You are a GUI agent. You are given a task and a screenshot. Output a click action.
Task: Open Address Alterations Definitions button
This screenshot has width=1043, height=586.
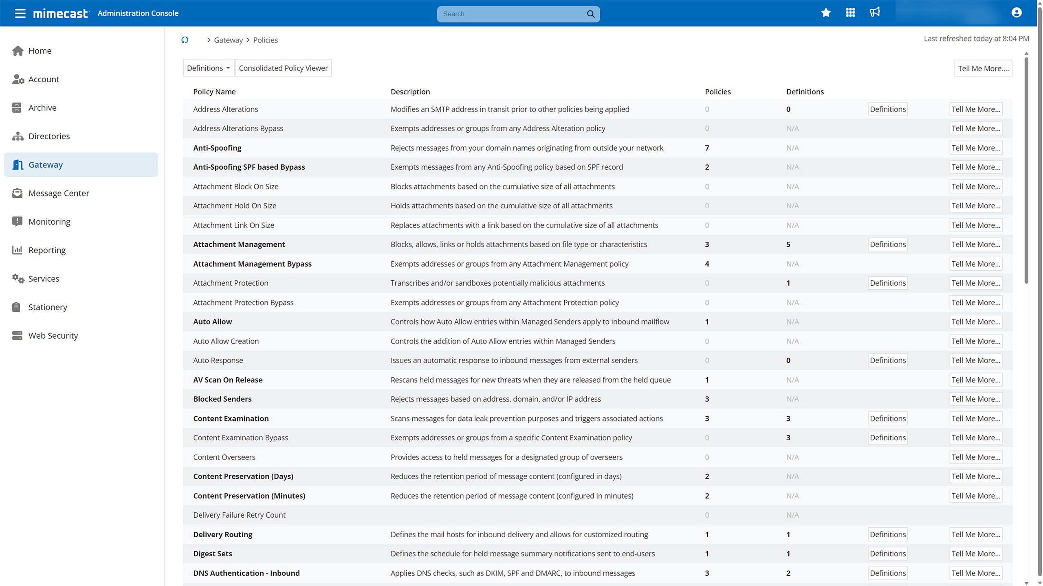pyautogui.click(x=888, y=109)
